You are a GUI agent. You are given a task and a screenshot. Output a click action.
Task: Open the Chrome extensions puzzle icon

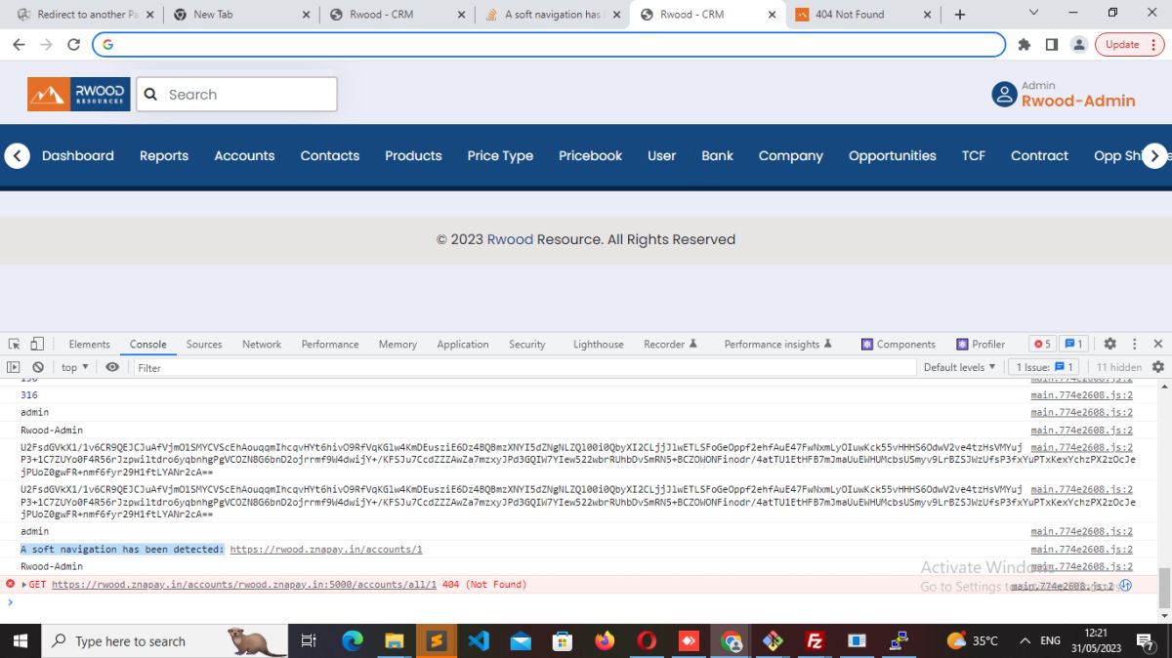click(1024, 45)
